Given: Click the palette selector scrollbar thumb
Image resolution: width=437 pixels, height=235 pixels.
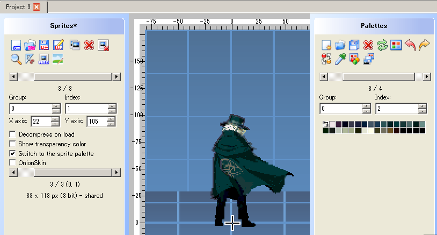Looking at the screenshot, I should 378,77.
